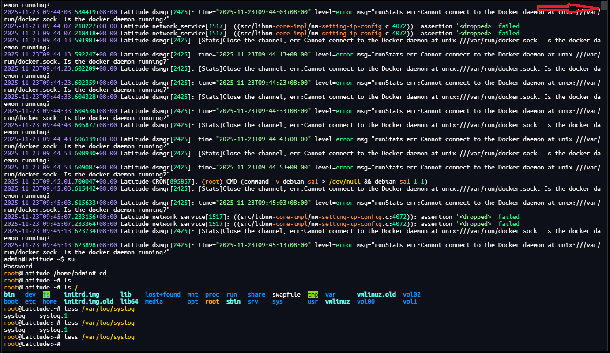Click the initrd.img.old entry
The height and width of the screenshot is (353, 610).
coord(88,301)
